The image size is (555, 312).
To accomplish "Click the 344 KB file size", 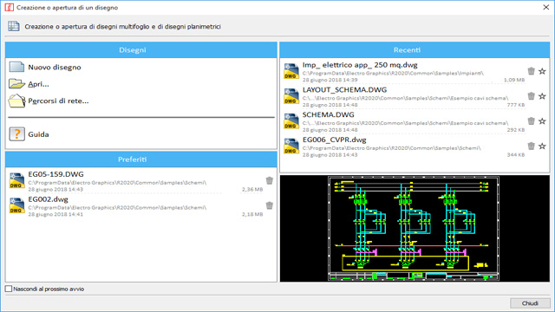I will pos(516,154).
